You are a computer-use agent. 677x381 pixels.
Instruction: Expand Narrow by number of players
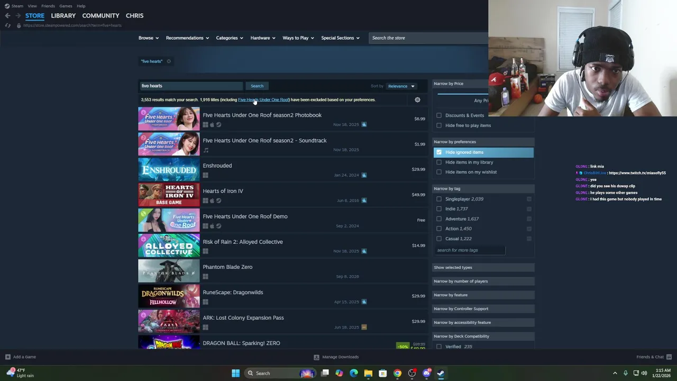(483, 281)
